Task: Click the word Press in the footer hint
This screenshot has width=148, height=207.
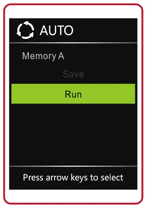Action: [x=33, y=177]
